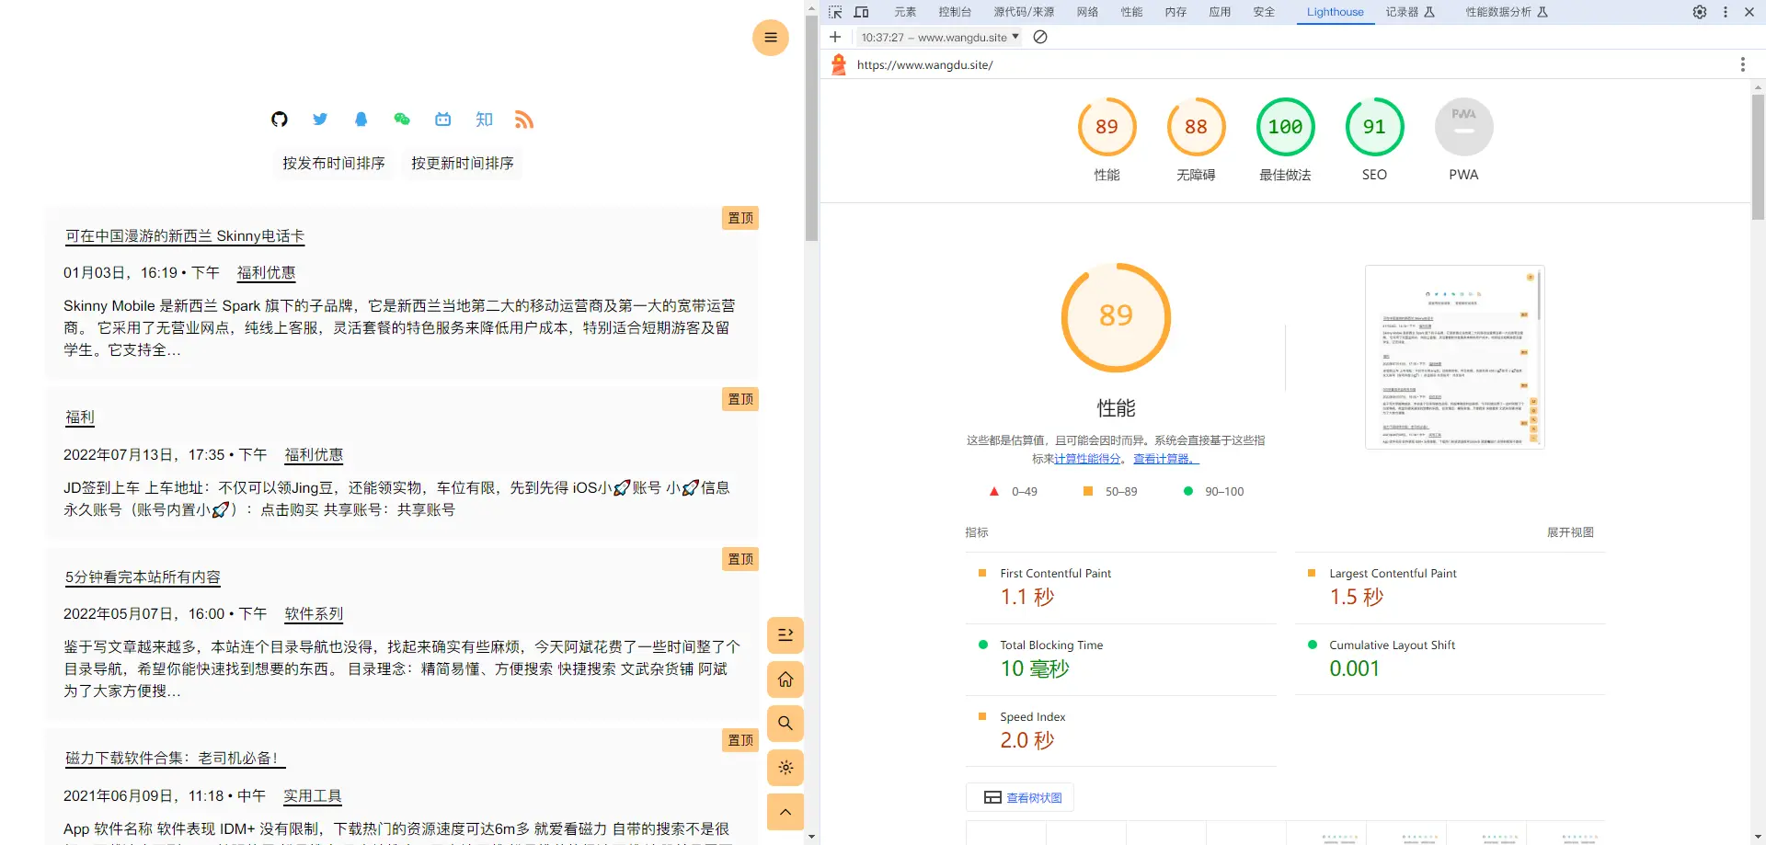Open the 5分钟看完本站所有内容 article
This screenshot has width=1766, height=845.
(x=143, y=577)
